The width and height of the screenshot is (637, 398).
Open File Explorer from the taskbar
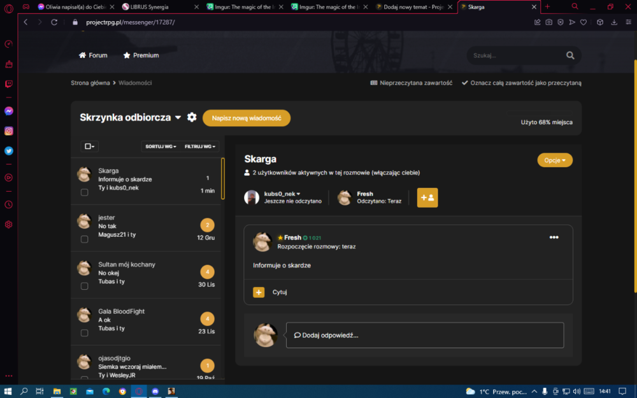(57, 392)
